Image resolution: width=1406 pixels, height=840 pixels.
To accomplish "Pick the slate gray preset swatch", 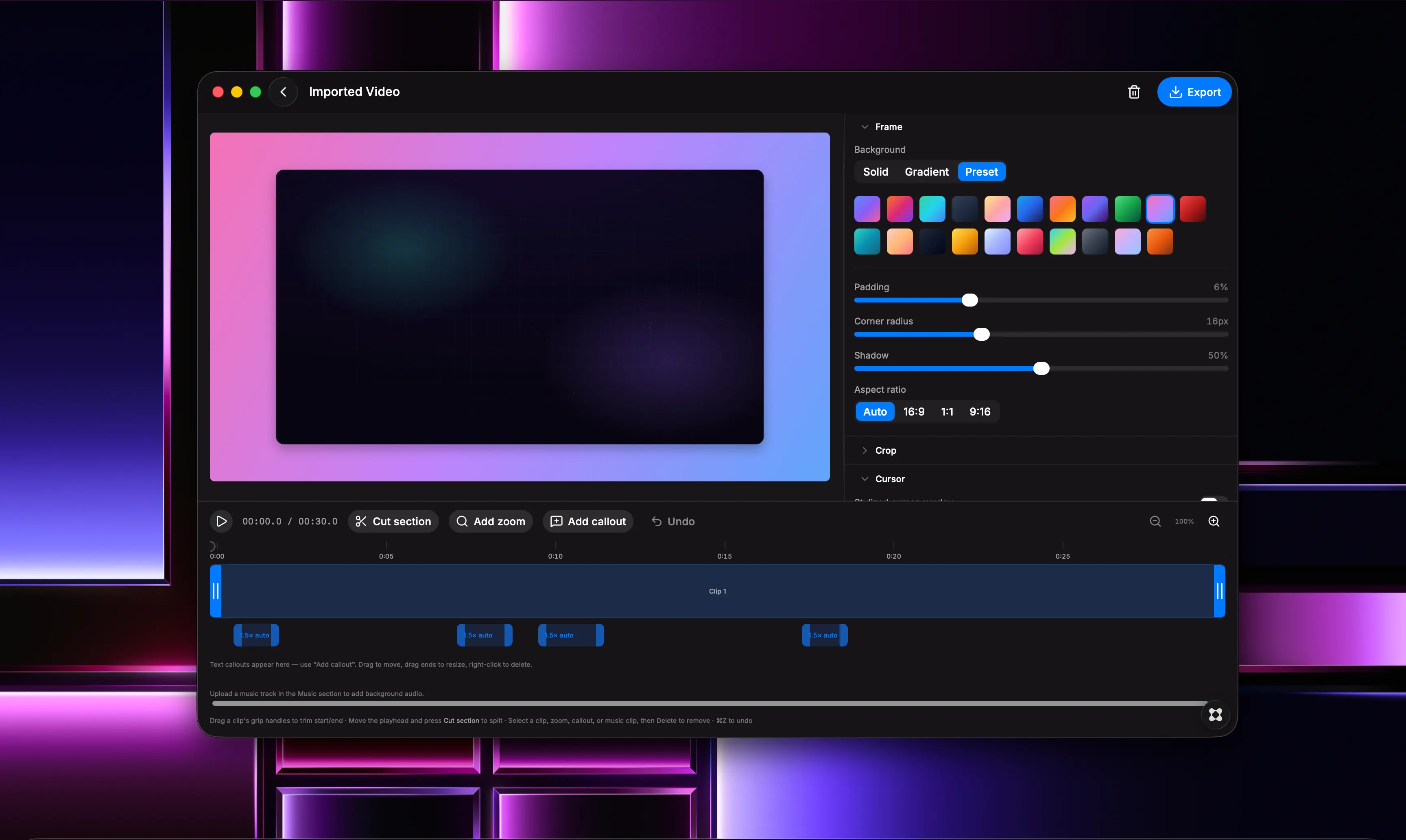I will 1095,242.
